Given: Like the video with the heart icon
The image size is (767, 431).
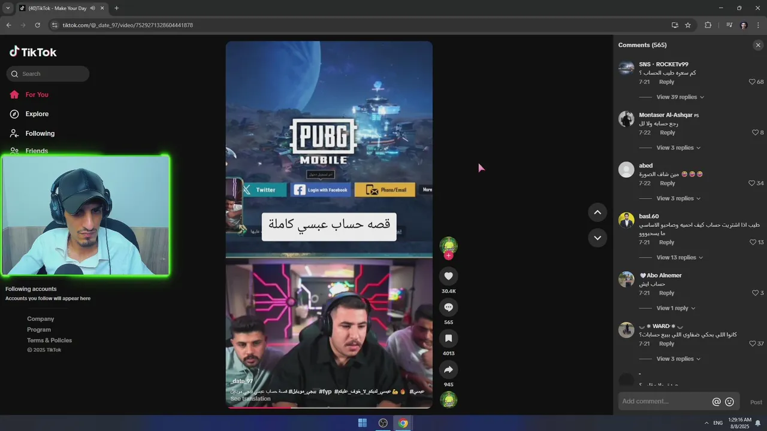Looking at the screenshot, I should coord(448,276).
